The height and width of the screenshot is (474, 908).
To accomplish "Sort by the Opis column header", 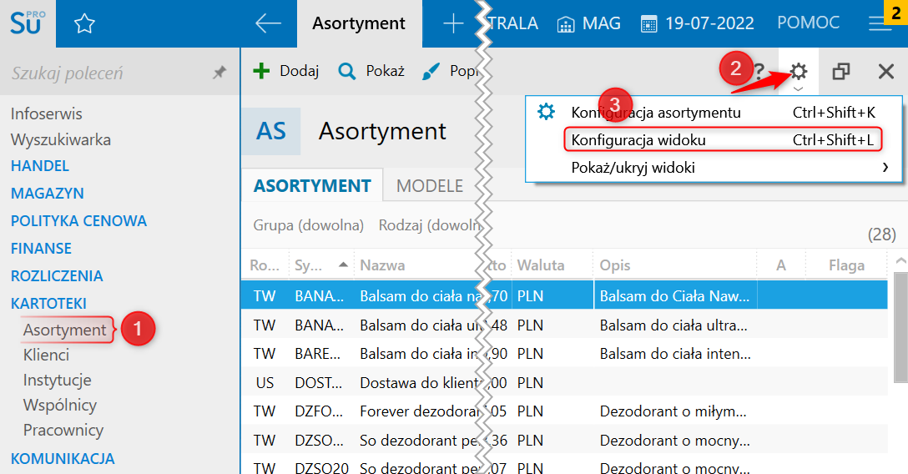I will click(615, 265).
